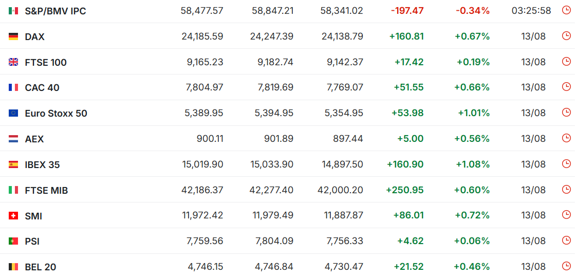This screenshot has width=576, height=276.
Task: Click the UK flag beside FTSE 100
Action: (13, 62)
